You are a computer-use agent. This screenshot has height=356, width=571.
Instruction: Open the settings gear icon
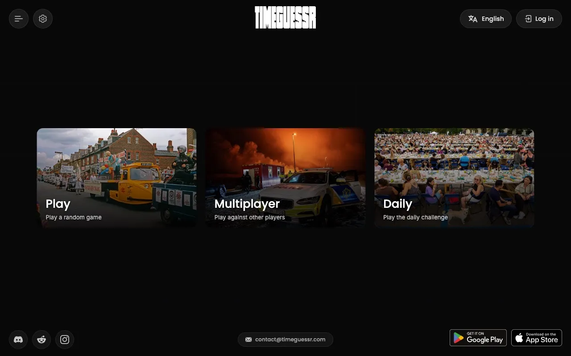click(x=43, y=19)
